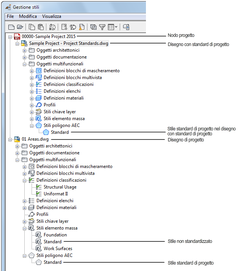Click the blue Definizioni blocchi multivista icon
The image size is (244, 271).
click(x=39, y=78)
